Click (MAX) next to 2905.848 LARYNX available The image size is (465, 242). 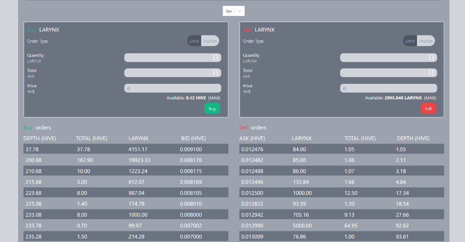coord(430,98)
